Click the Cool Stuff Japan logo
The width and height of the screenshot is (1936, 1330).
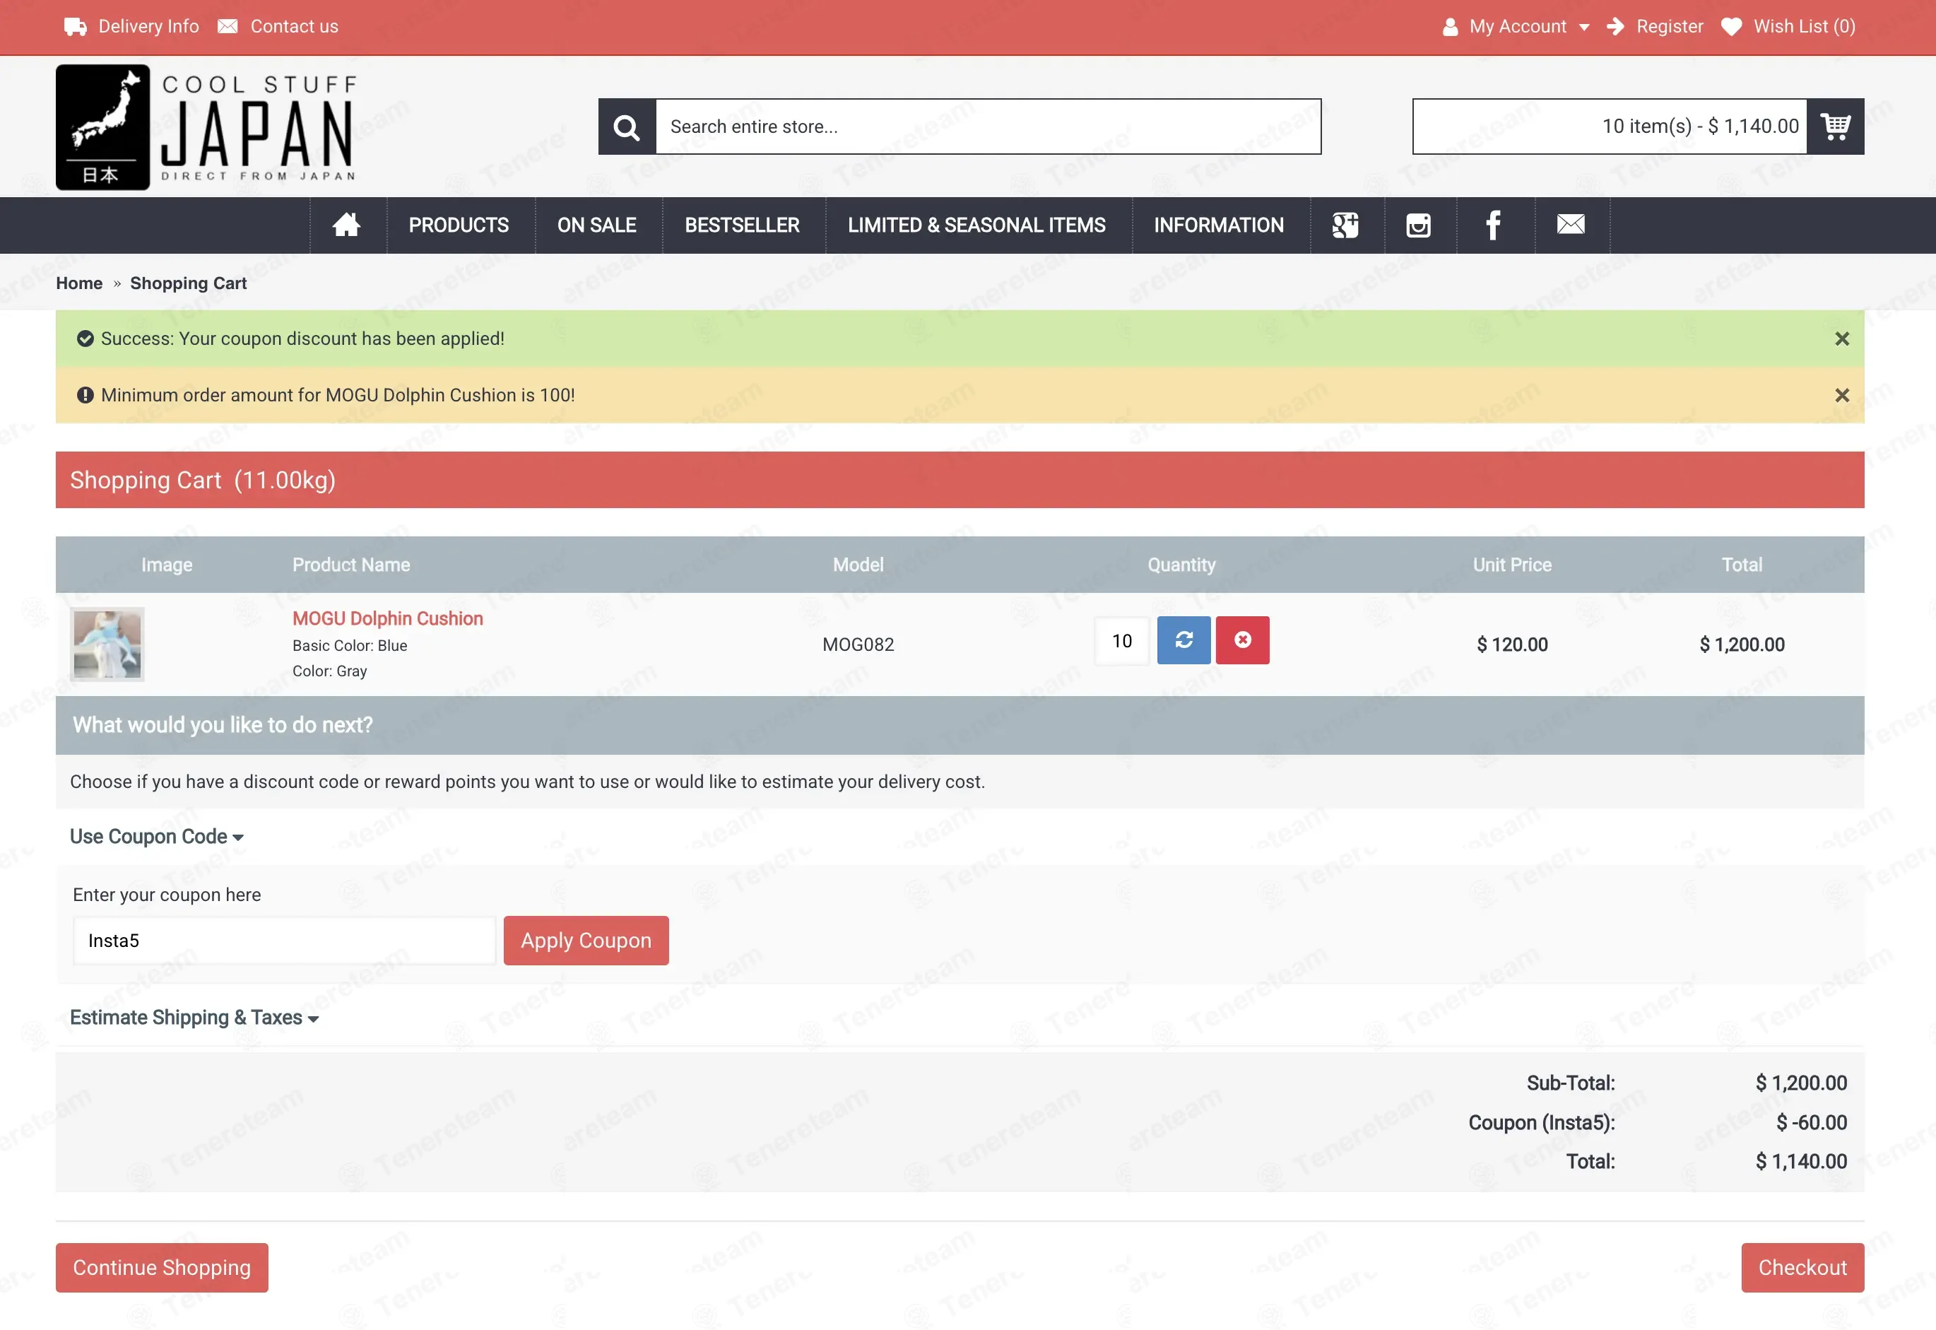click(x=206, y=127)
